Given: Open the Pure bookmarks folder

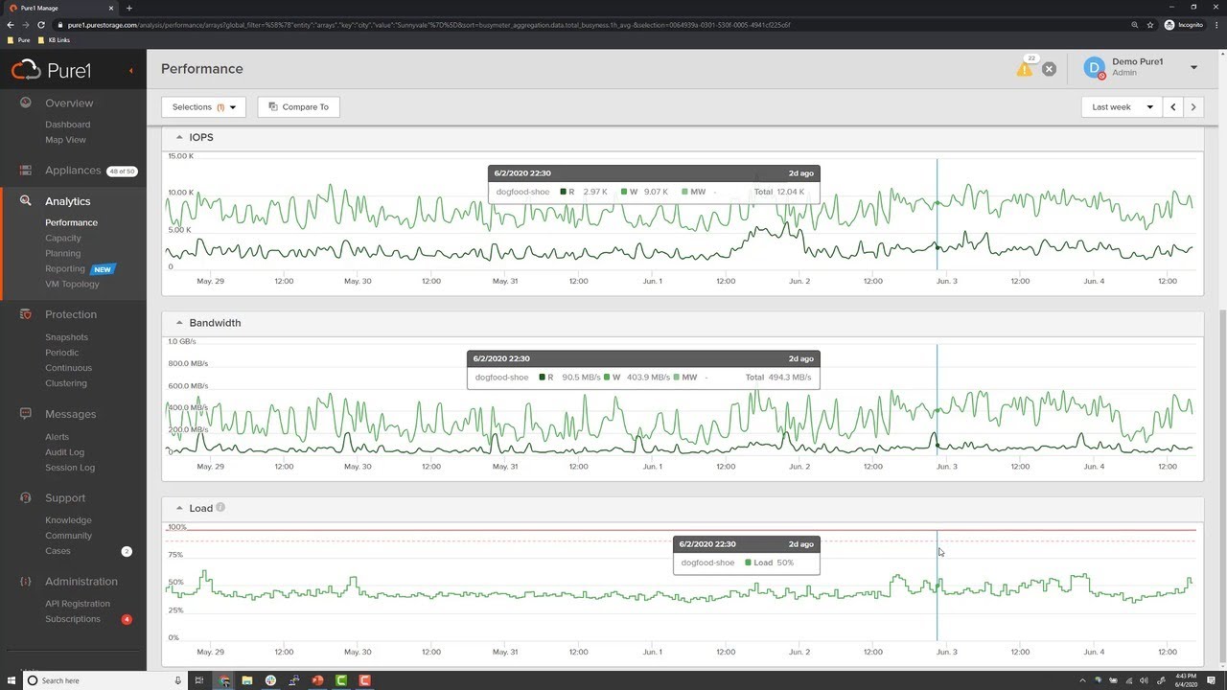Looking at the screenshot, I should click(19, 40).
